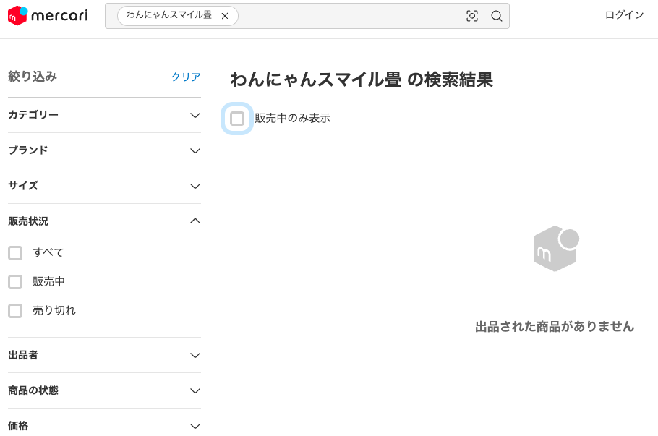The height and width of the screenshot is (436, 658).
Task: Enable 販売中のみ表示 checkbox
Action: (237, 119)
